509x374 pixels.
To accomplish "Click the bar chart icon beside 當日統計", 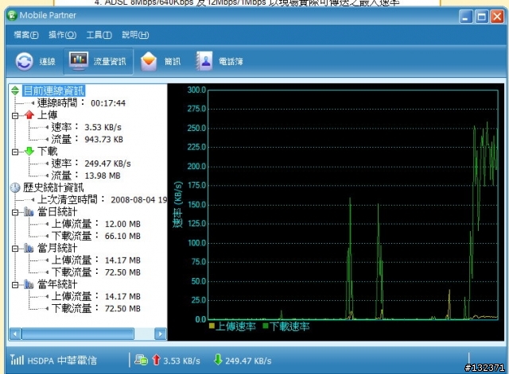I will point(29,212).
